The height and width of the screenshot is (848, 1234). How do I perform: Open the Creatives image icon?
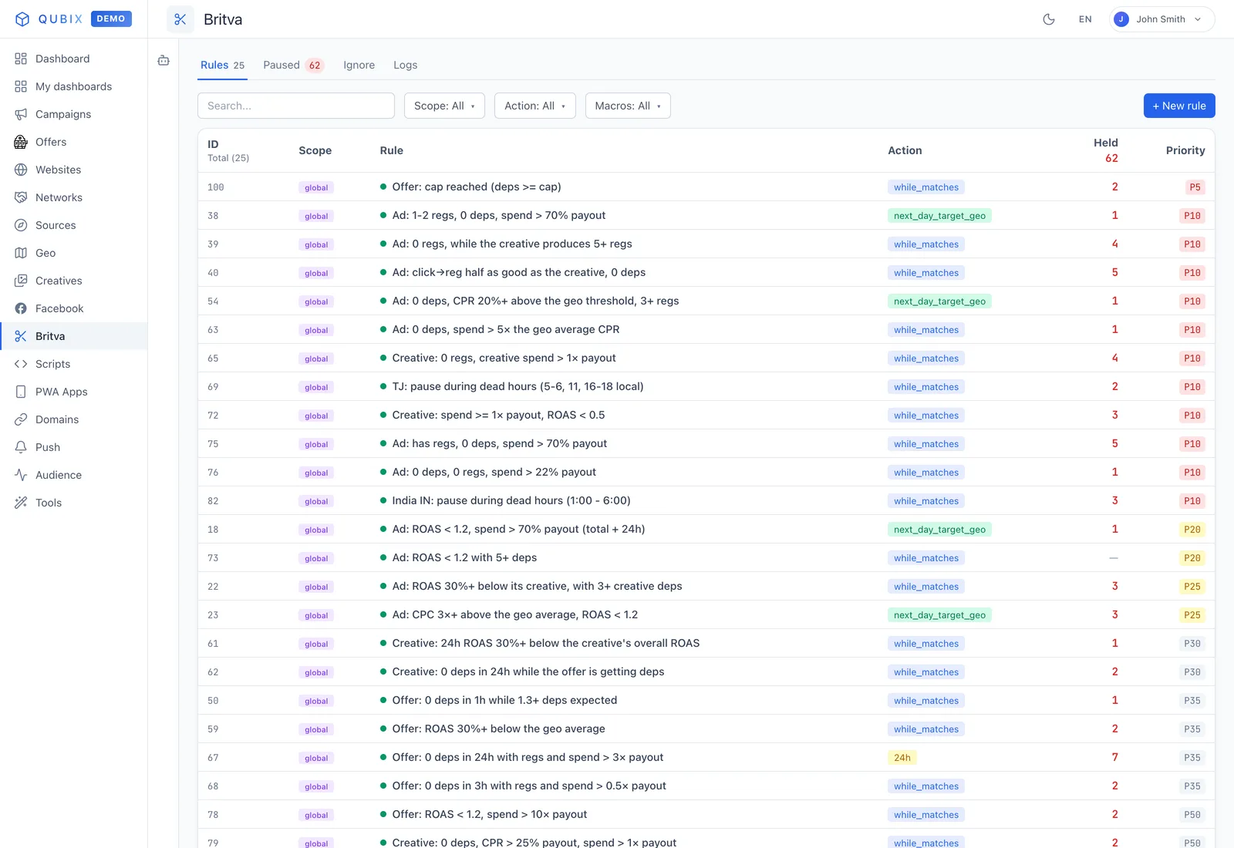[x=21, y=281]
